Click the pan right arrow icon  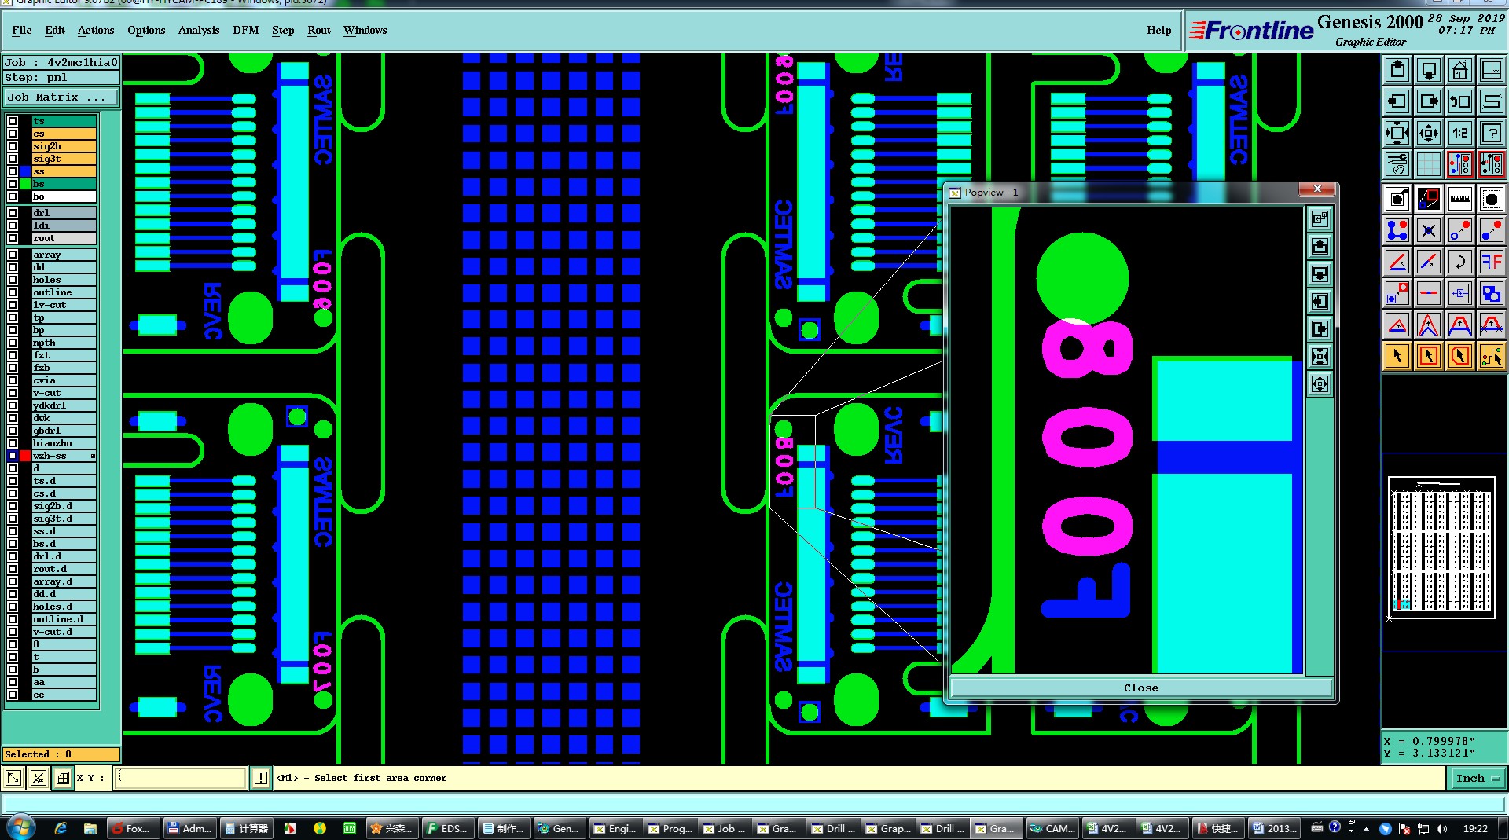(1429, 102)
